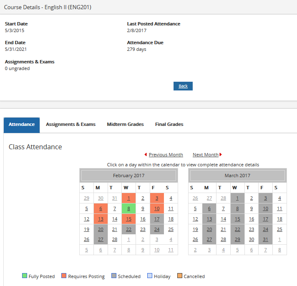Select March 31 in the calendar
The image size is (297, 286).
point(265,240)
